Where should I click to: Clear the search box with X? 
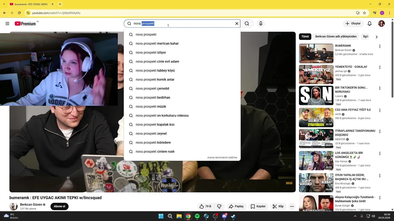(x=237, y=24)
